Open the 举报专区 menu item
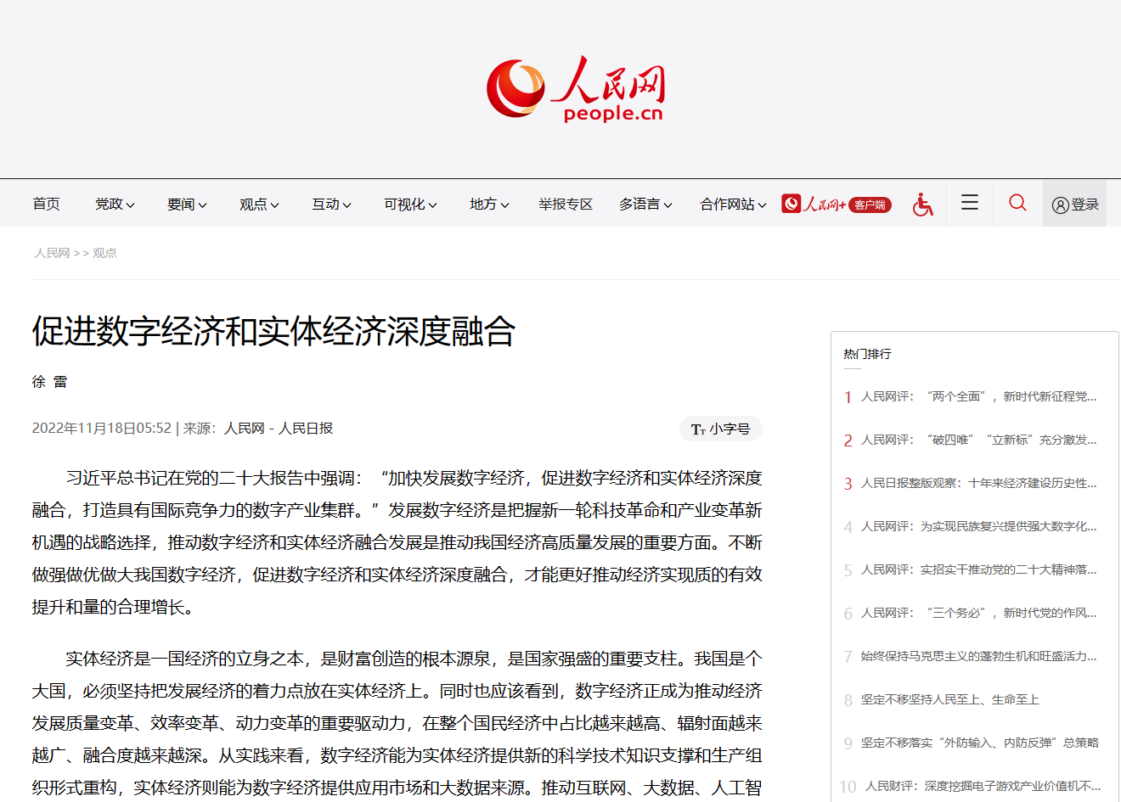 565,204
